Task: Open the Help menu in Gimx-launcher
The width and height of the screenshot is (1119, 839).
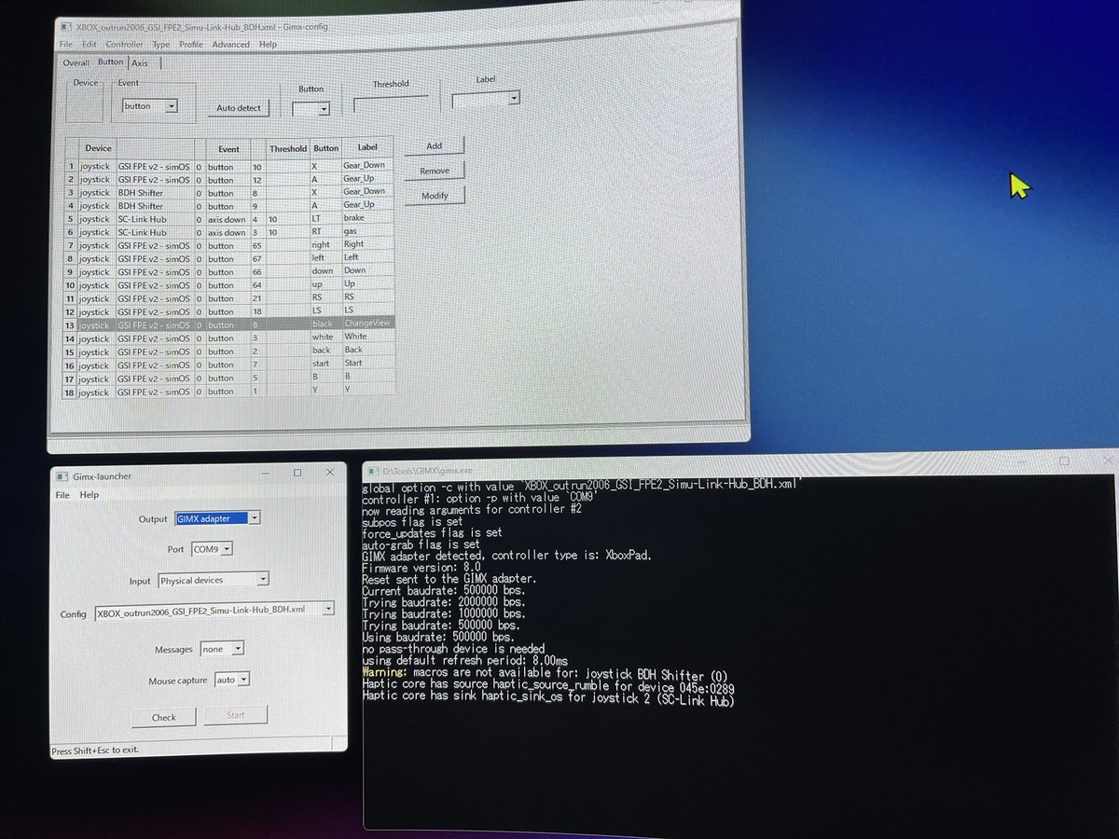Action: pos(90,494)
